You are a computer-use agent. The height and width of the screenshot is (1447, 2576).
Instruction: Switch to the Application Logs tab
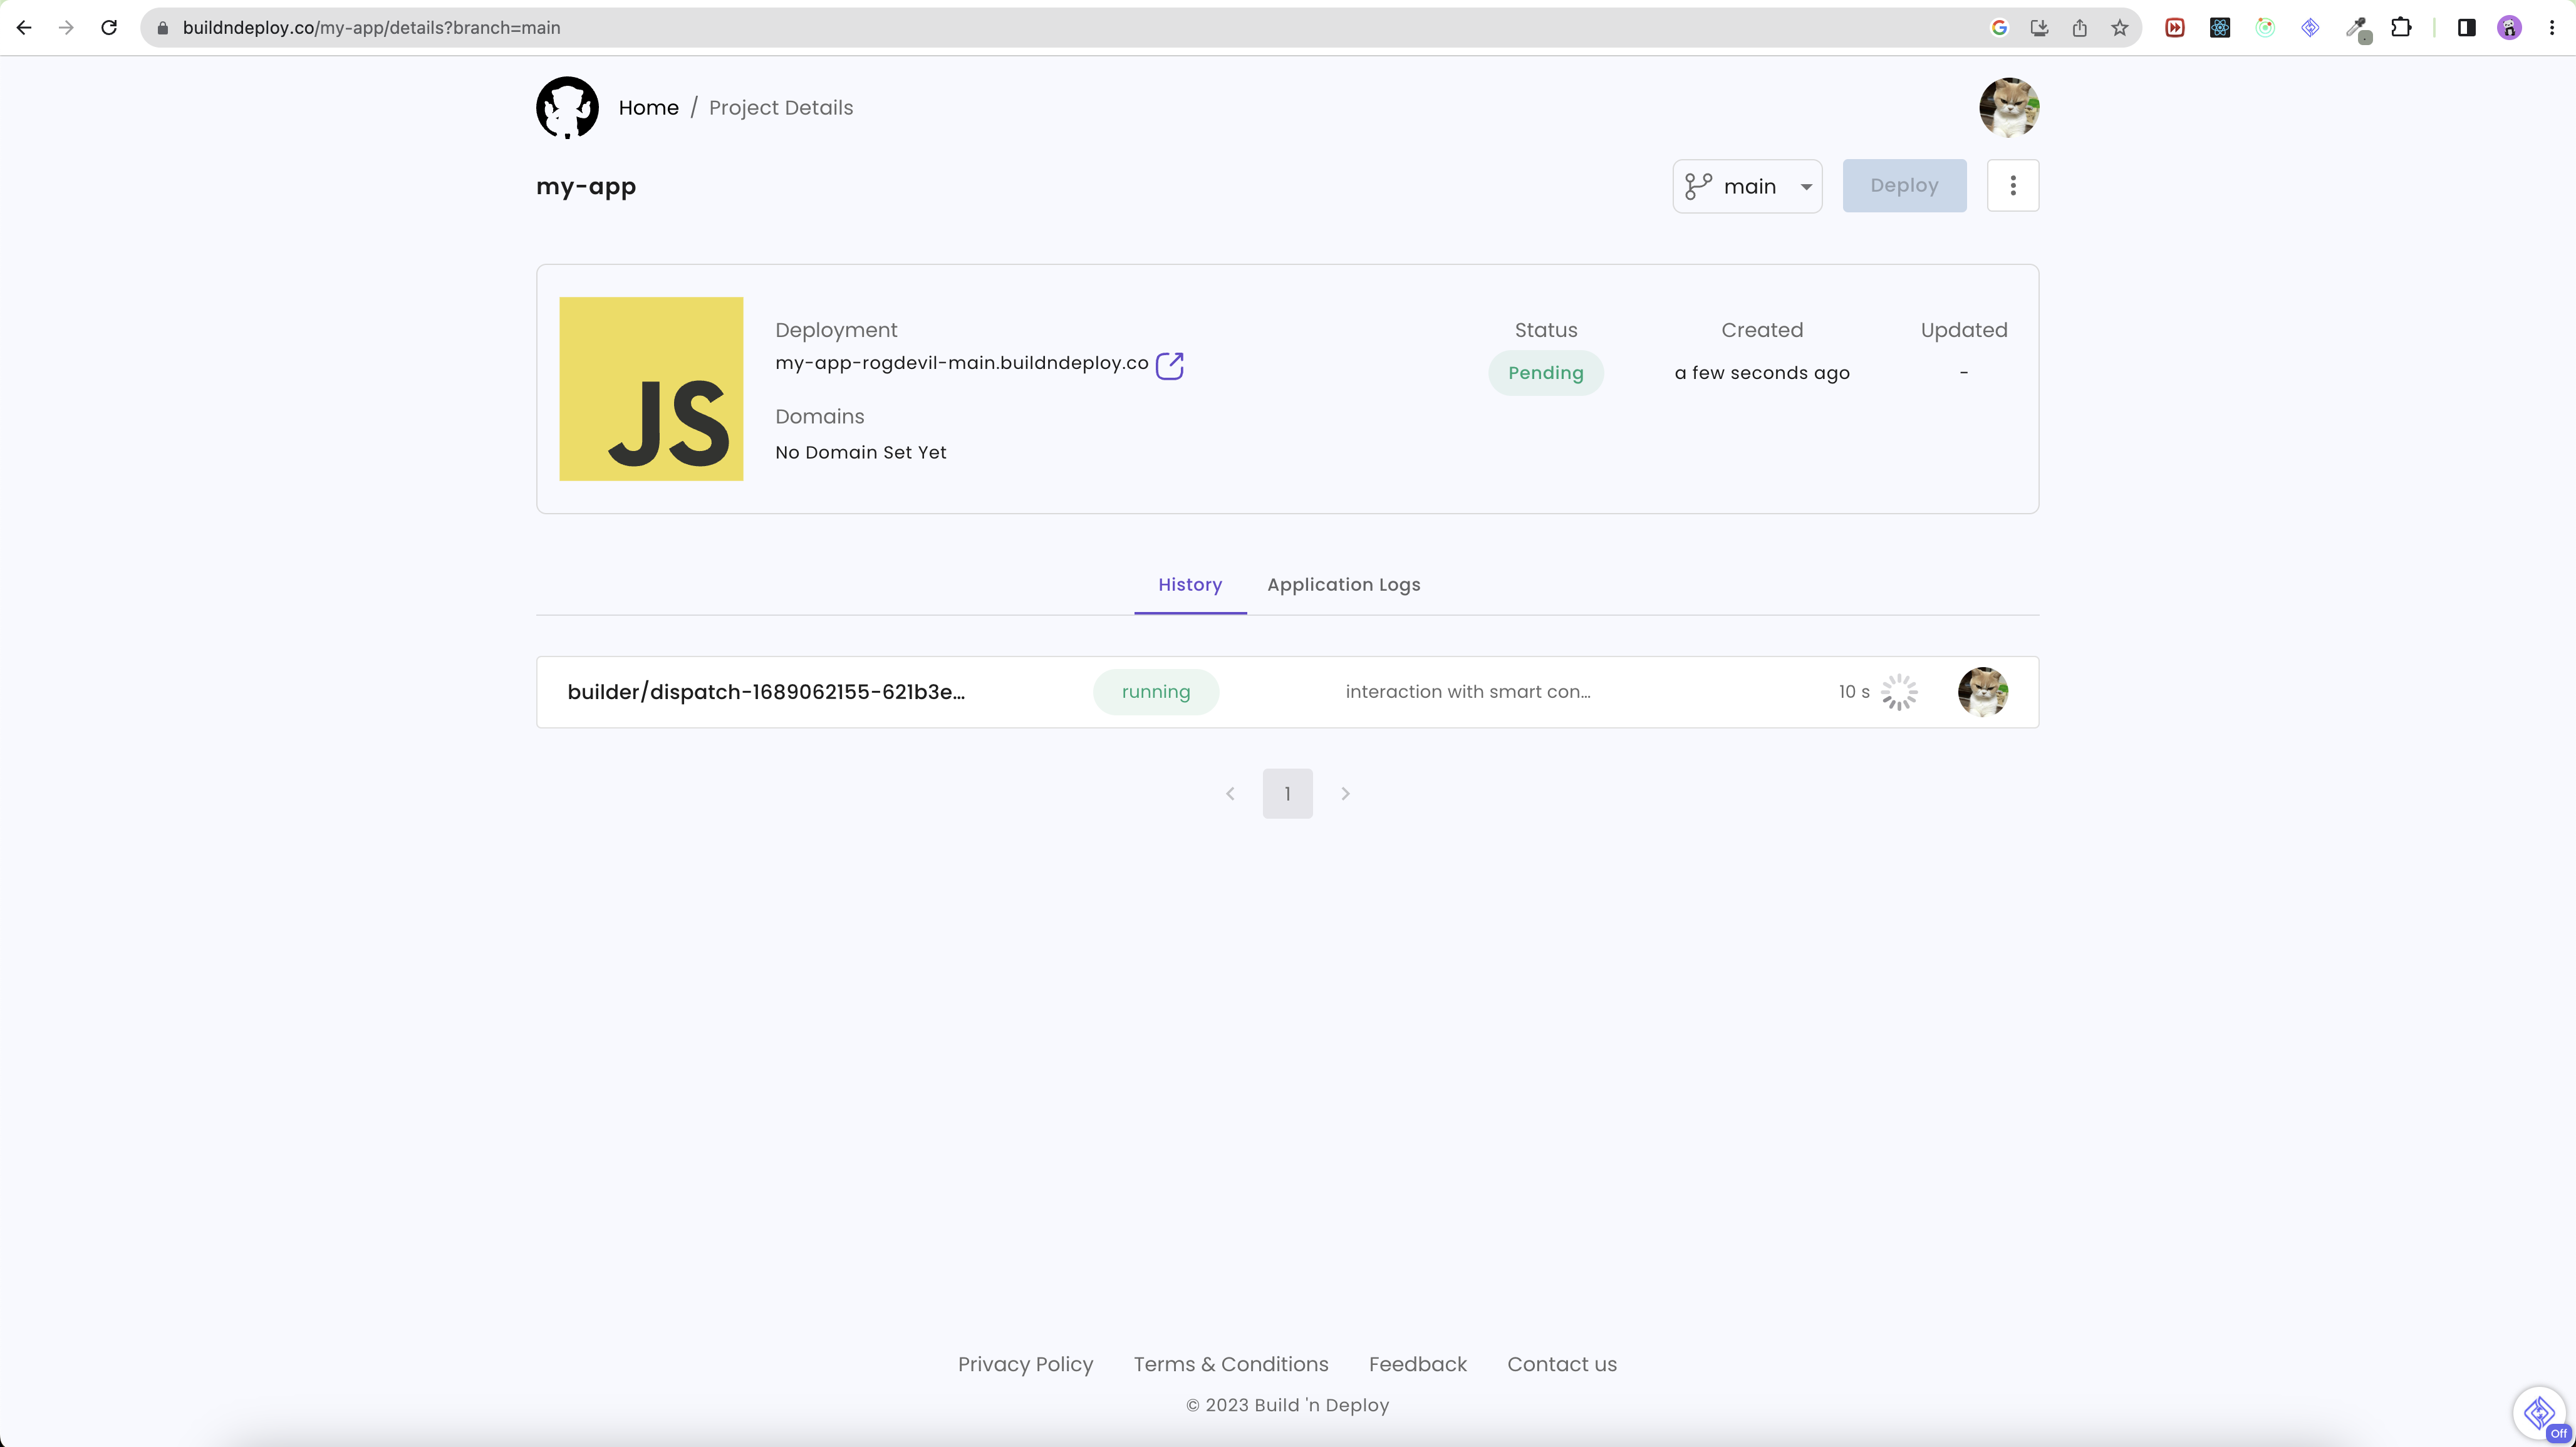pyautogui.click(x=1343, y=585)
